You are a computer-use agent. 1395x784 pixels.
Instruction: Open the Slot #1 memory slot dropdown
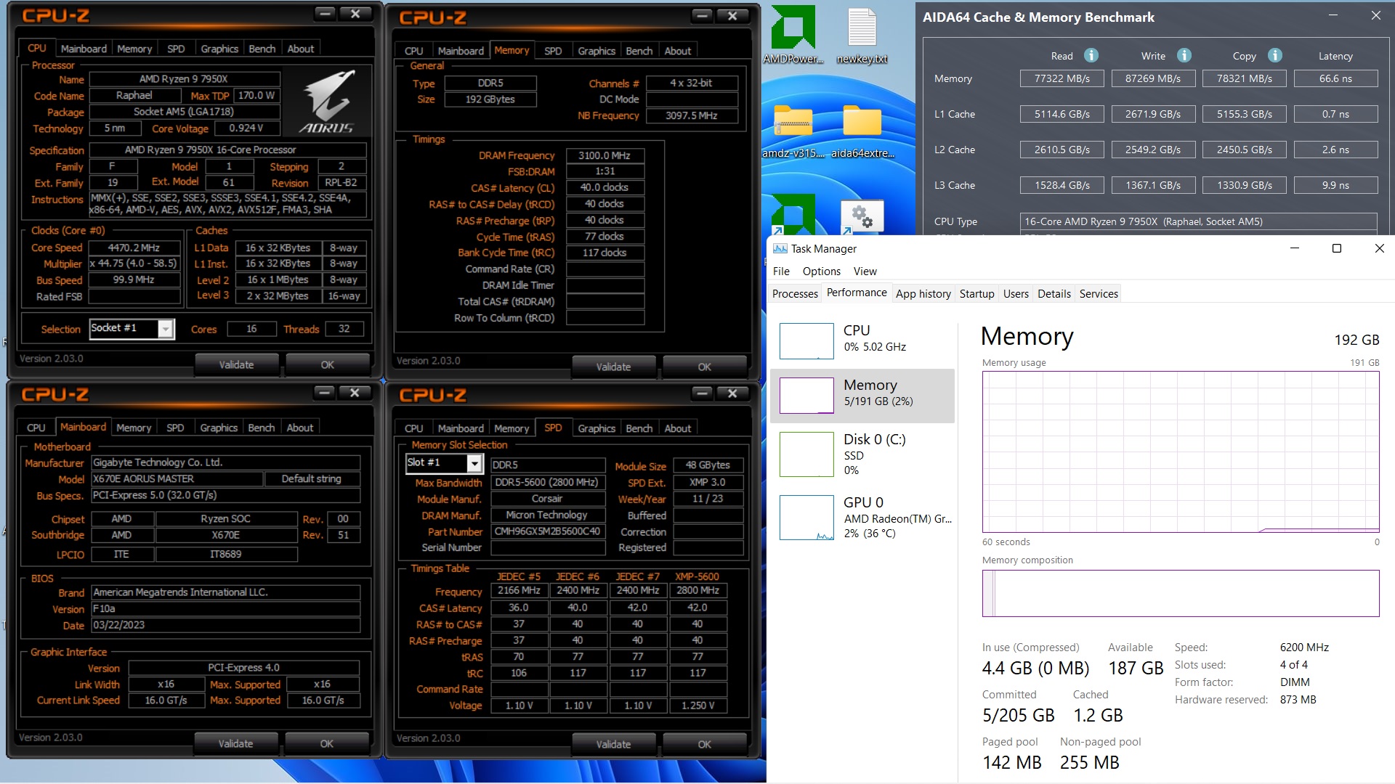pyautogui.click(x=474, y=463)
